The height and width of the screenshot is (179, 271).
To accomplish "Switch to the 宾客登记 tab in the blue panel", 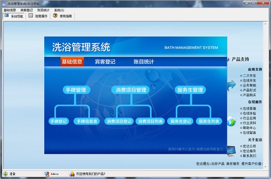I will click(105, 62).
